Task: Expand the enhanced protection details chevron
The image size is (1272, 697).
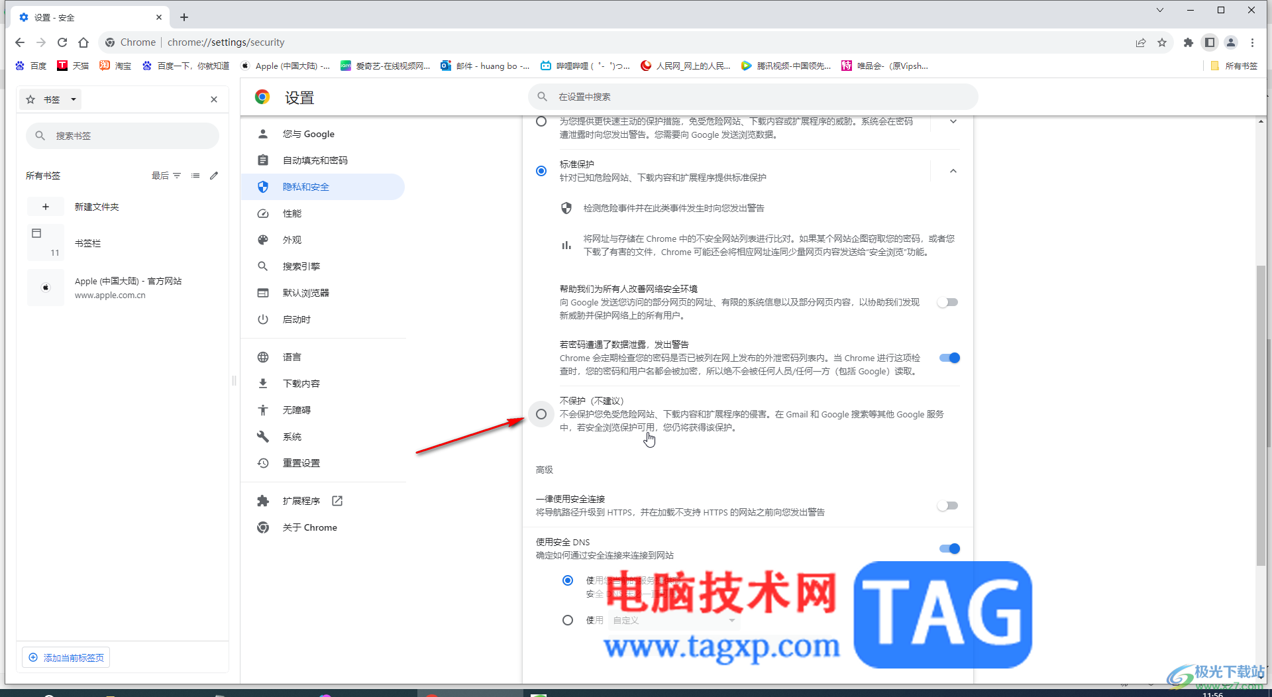Action: pos(953,121)
